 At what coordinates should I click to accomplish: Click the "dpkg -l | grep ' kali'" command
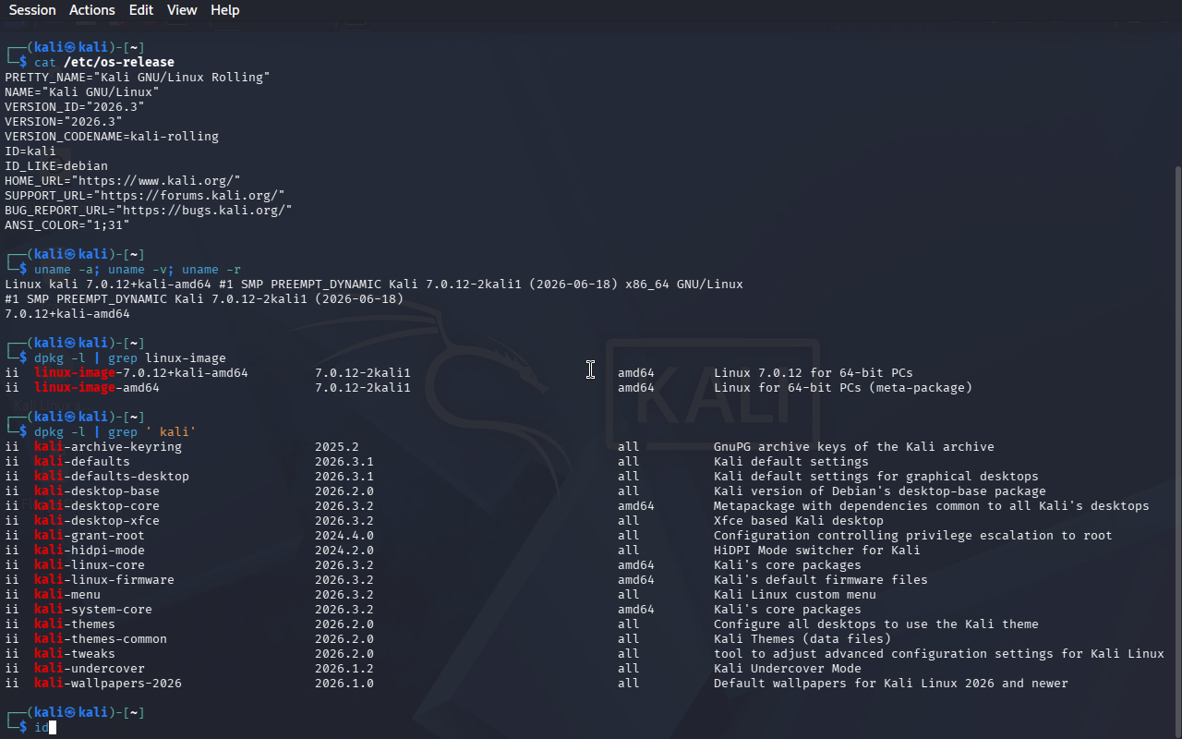click(x=115, y=432)
